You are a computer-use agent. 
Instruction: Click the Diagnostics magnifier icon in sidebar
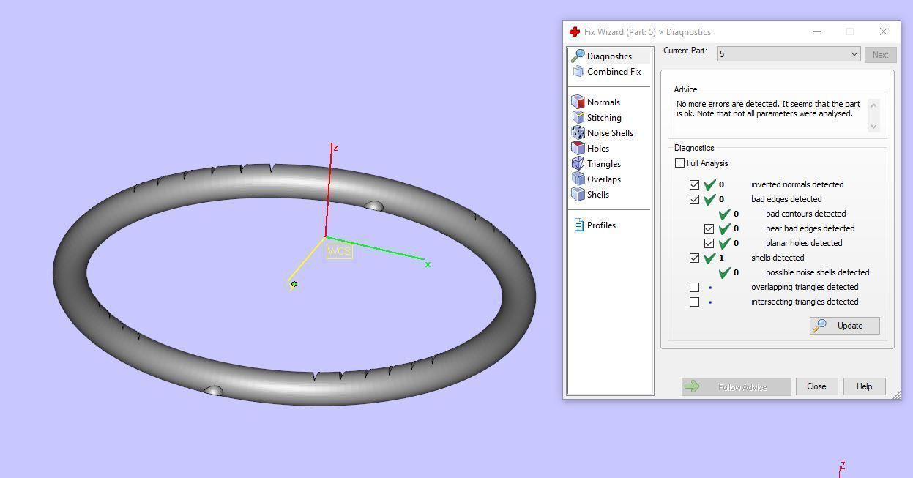[x=578, y=56]
